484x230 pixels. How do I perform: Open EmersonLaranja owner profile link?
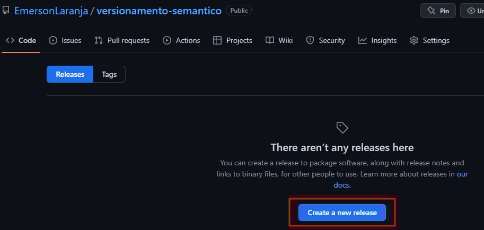tap(51, 11)
